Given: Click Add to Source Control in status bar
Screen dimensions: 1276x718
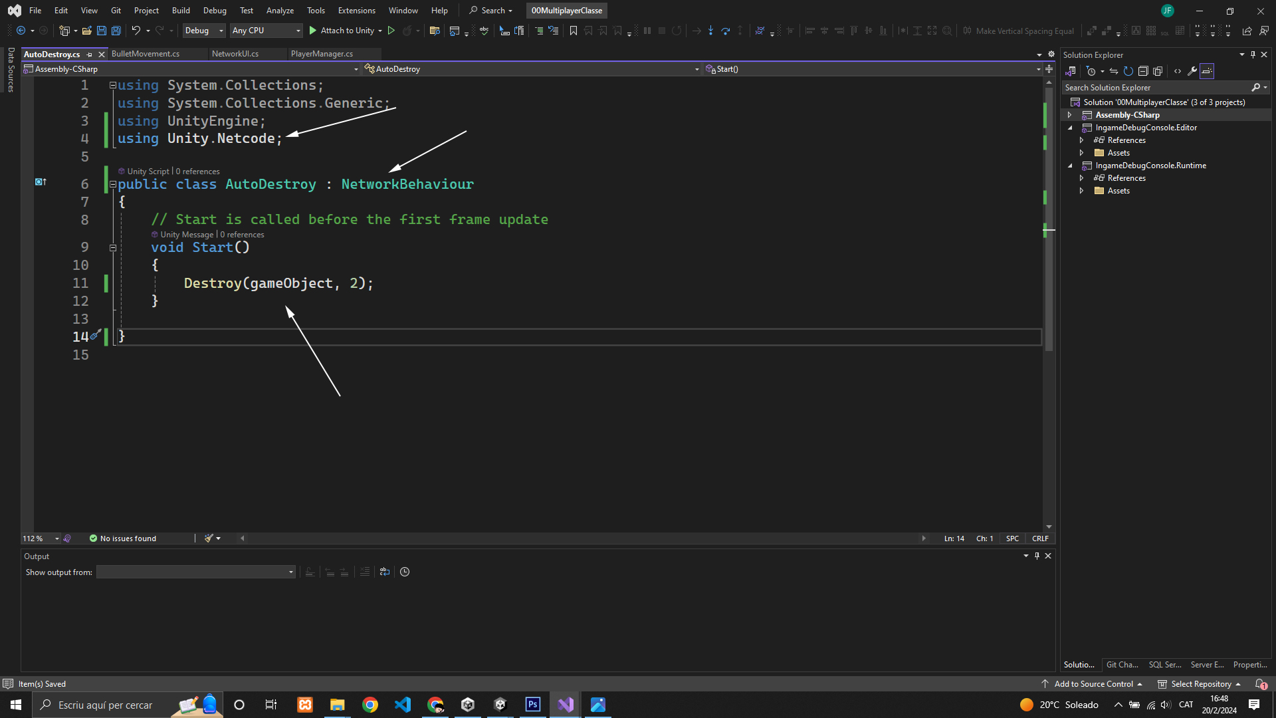Looking at the screenshot, I should (x=1093, y=684).
